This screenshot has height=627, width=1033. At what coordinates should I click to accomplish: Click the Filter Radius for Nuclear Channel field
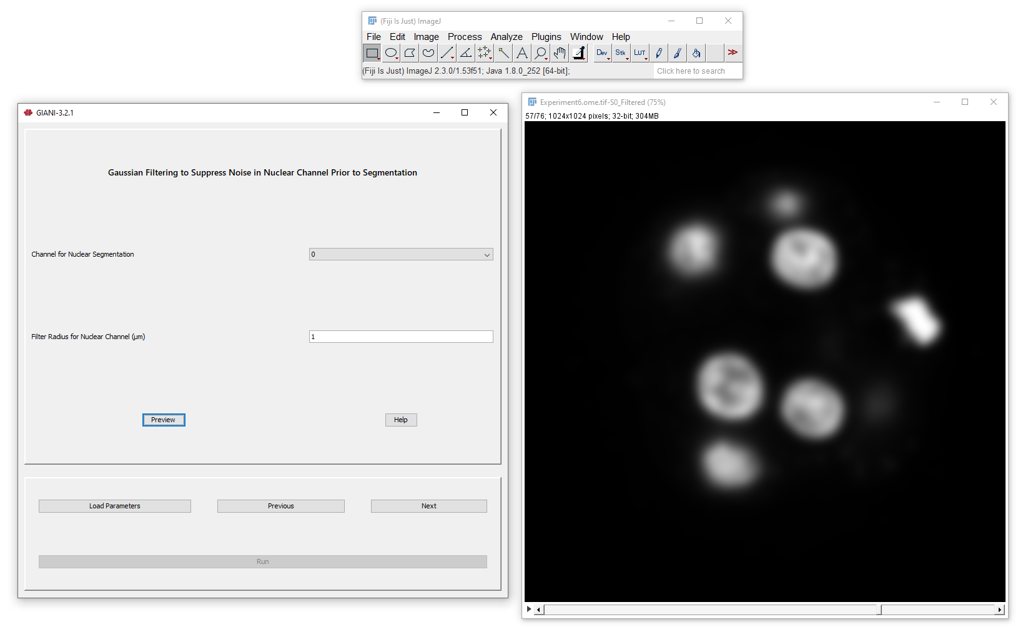pyautogui.click(x=401, y=337)
